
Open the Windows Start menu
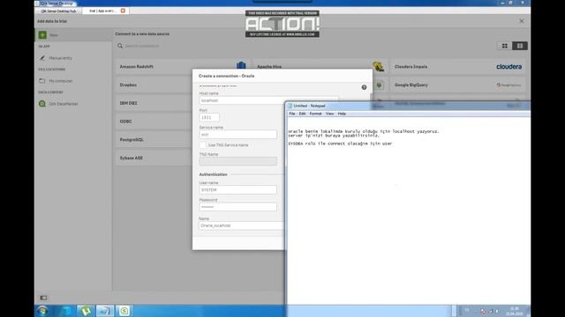42,311
